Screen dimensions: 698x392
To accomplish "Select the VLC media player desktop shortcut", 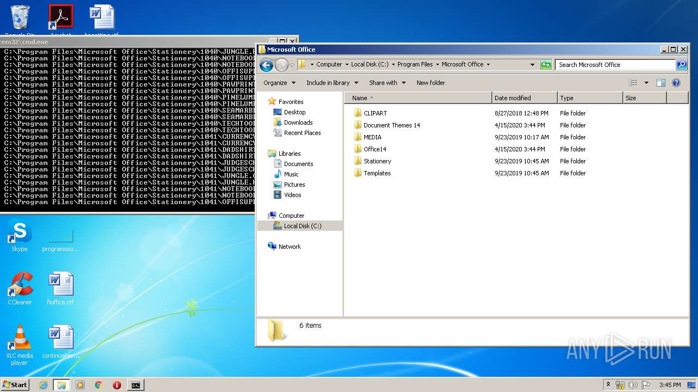I will [x=20, y=345].
